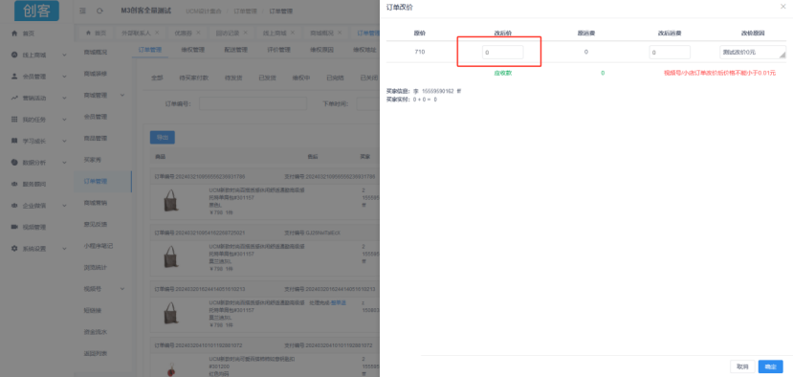793x377 pixels.
Task: Click the camera icon beside 视频管理
Action: click(14, 227)
